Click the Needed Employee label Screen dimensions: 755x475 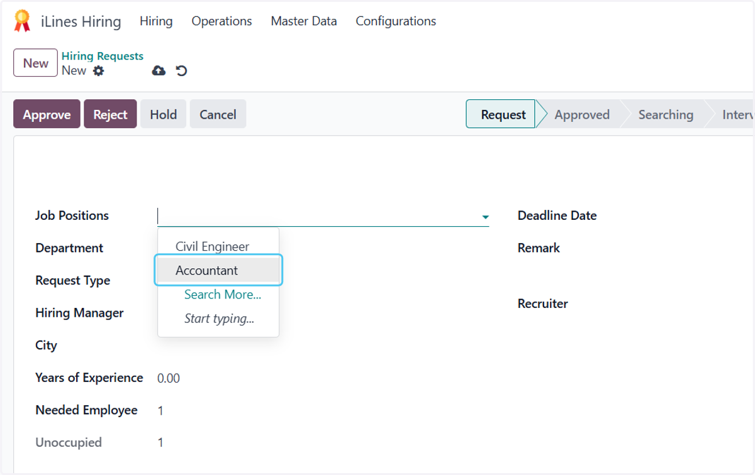(86, 410)
